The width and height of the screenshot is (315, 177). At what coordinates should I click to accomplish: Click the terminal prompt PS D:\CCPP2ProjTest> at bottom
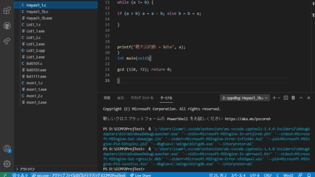[x=124, y=169]
